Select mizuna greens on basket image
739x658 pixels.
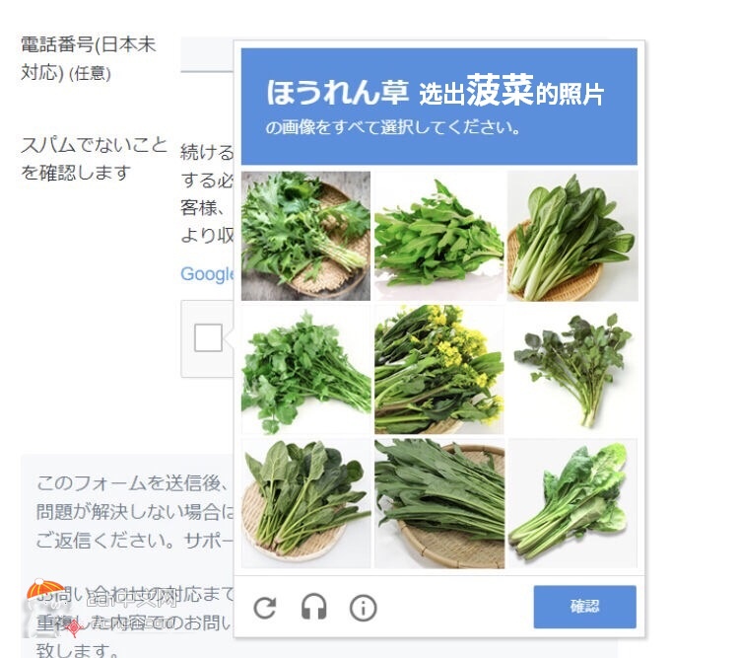click(x=305, y=236)
